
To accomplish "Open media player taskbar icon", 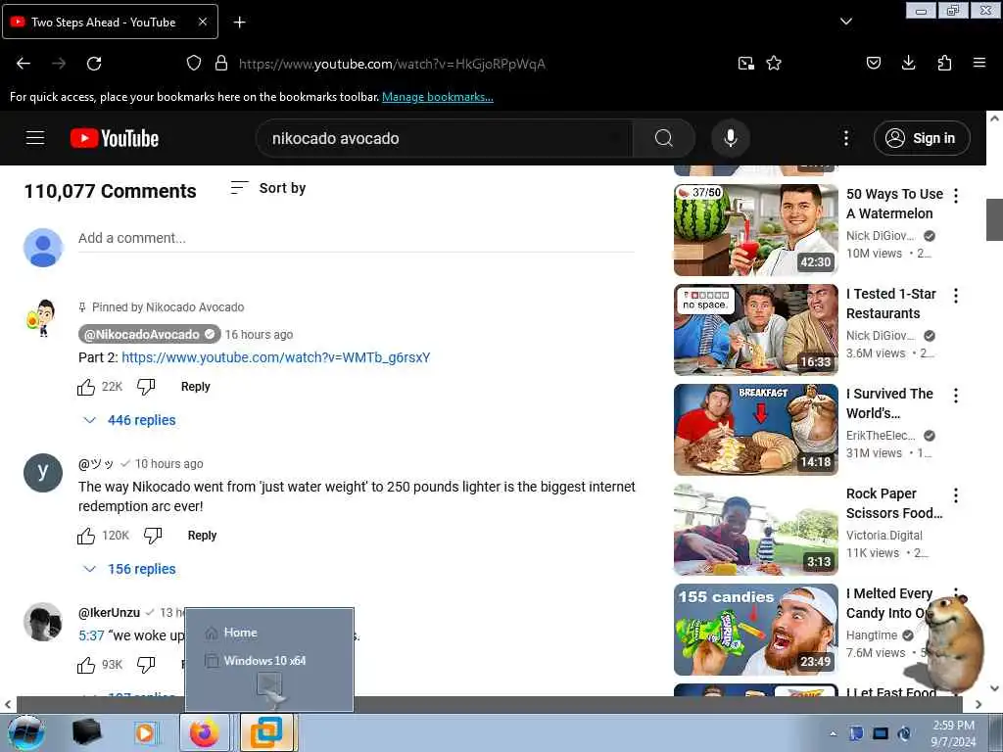I will coord(146,732).
